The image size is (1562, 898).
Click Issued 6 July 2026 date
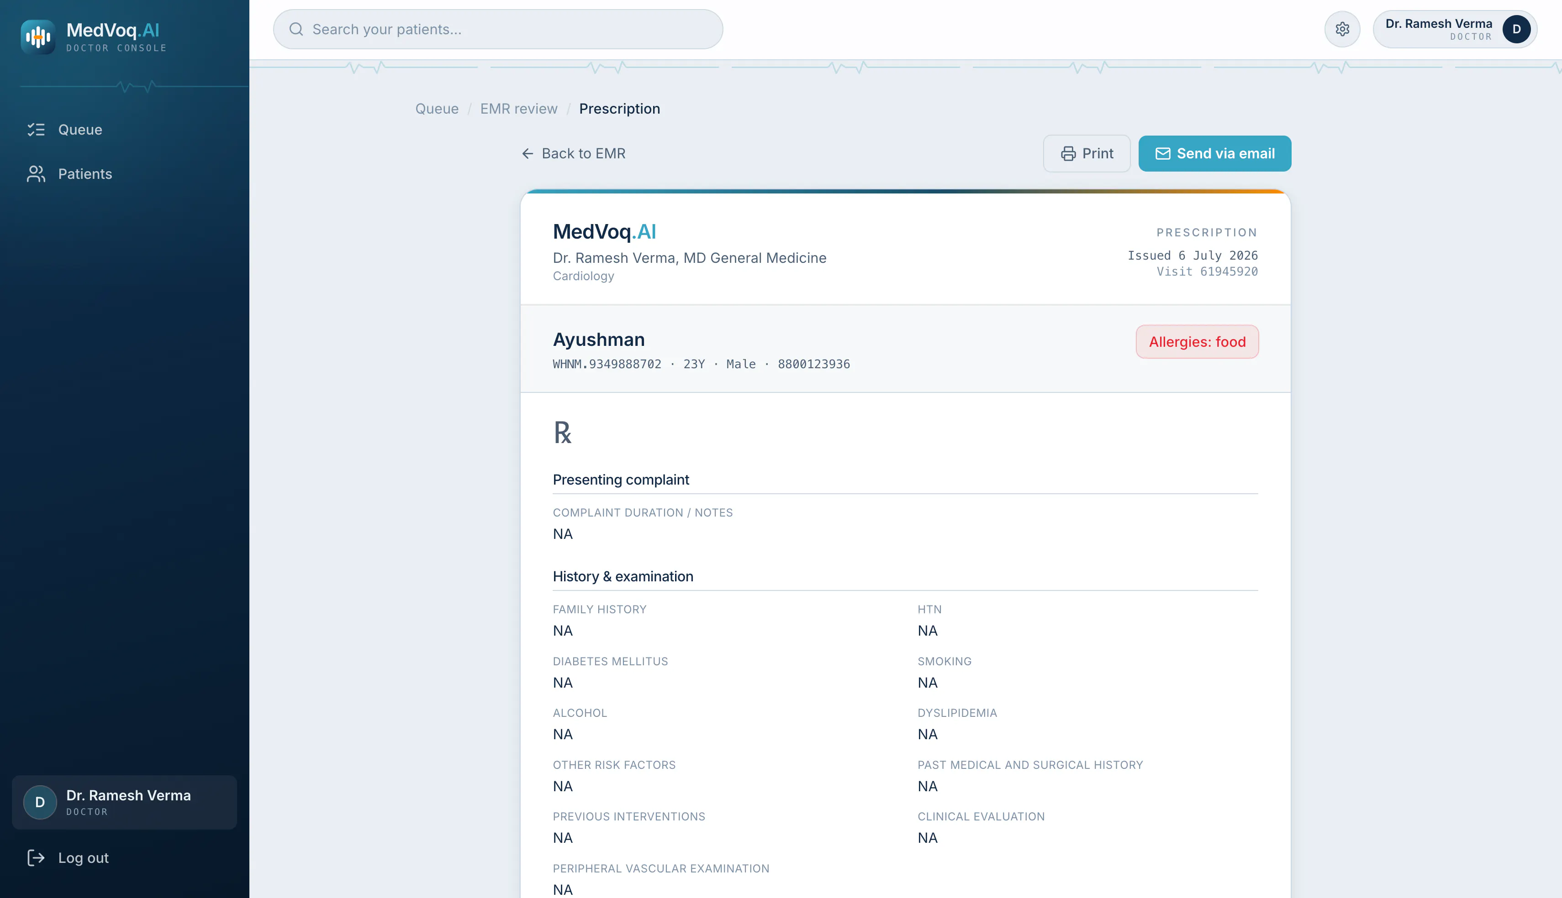(1193, 256)
